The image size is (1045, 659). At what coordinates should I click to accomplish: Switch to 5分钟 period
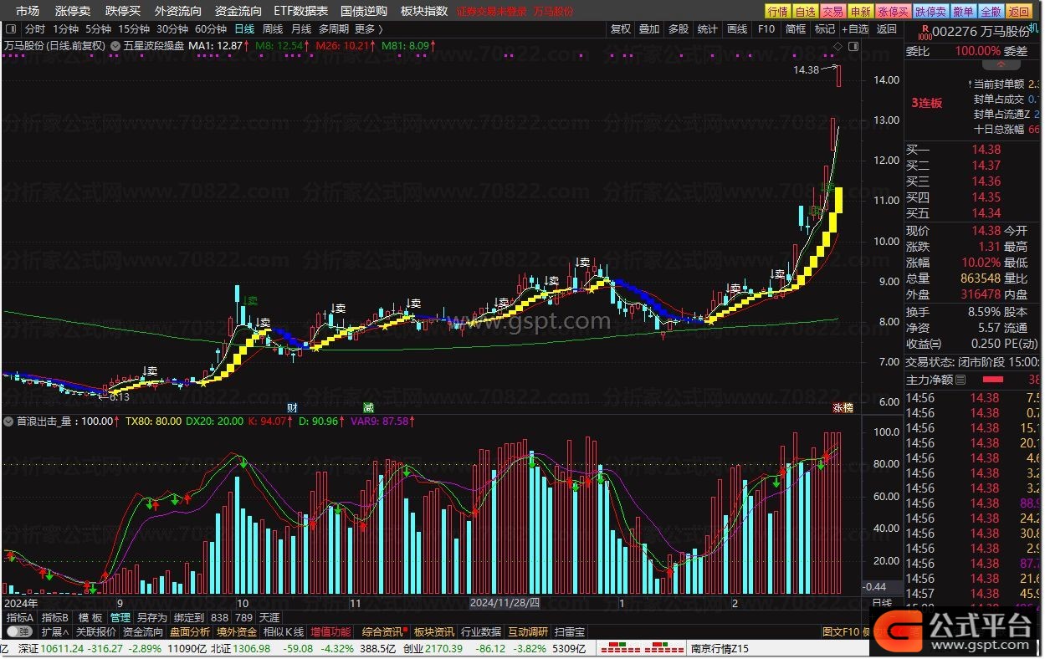[98, 28]
